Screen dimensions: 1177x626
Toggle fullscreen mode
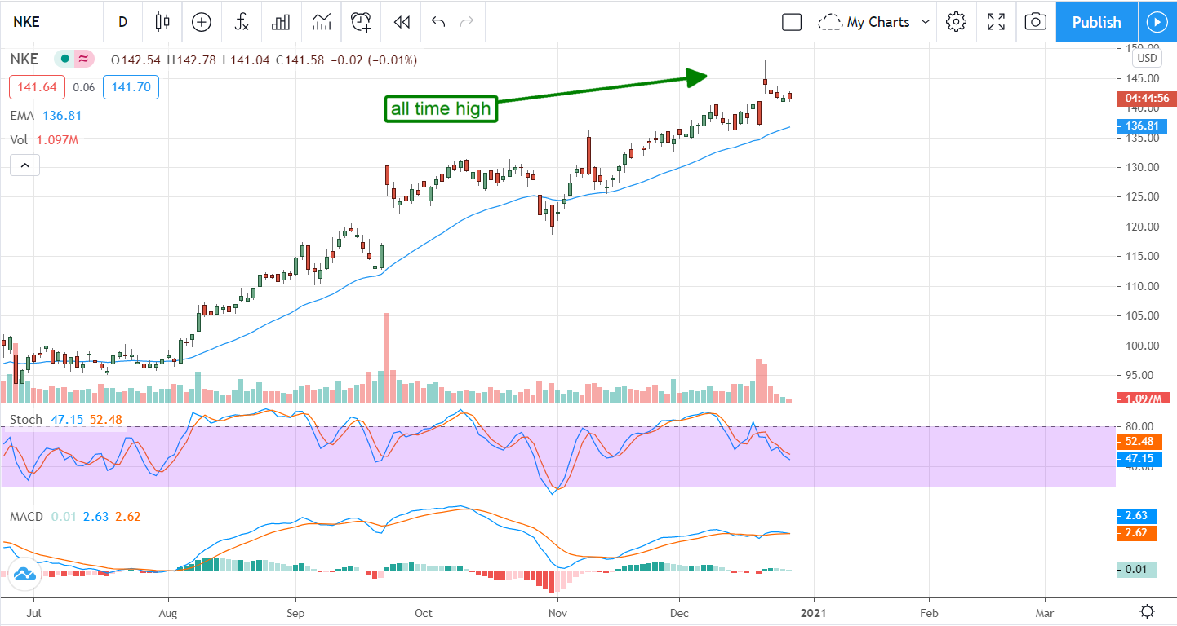point(996,22)
